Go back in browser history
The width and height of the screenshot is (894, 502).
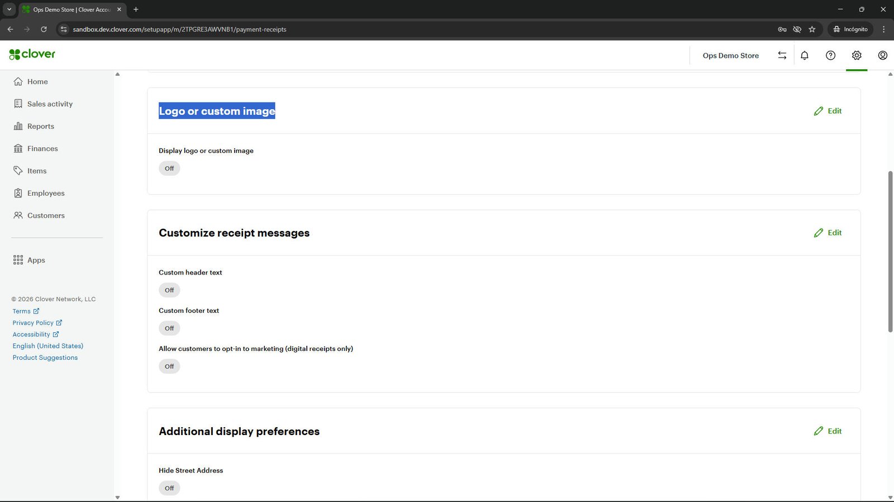10,29
